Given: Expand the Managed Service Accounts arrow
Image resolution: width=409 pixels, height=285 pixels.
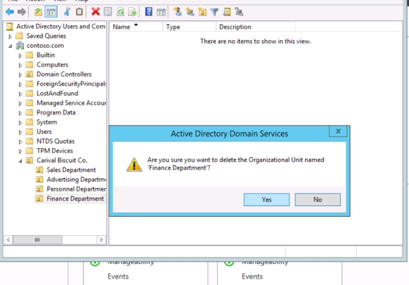Looking at the screenshot, I should [x=20, y=103].
